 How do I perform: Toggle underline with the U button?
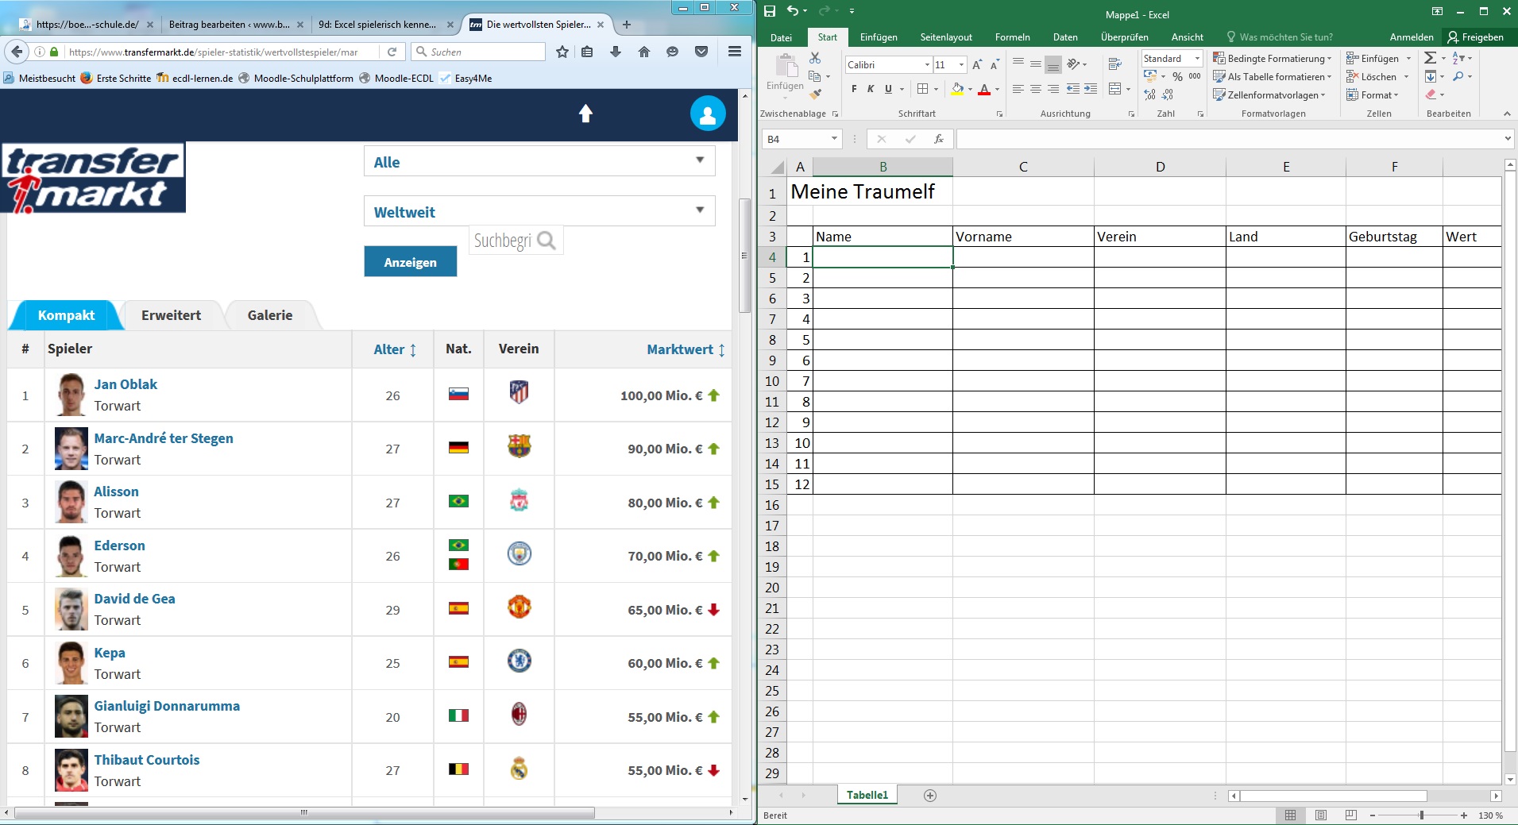tap(888, 89)
